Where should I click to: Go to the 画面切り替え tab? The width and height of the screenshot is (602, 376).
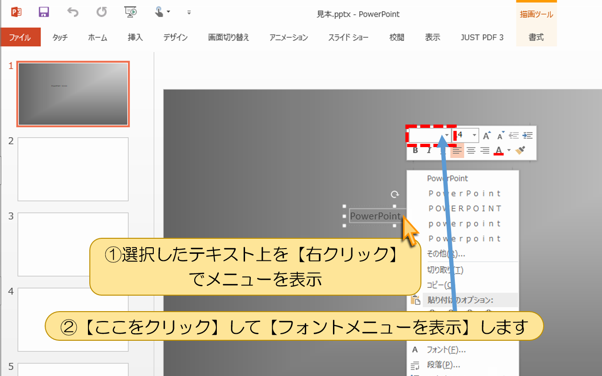click(x=229, y=37)
